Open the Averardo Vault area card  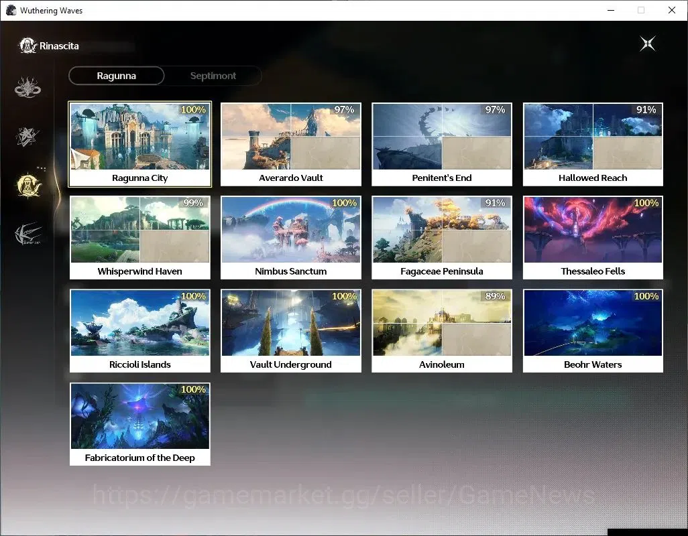point(291,144)
